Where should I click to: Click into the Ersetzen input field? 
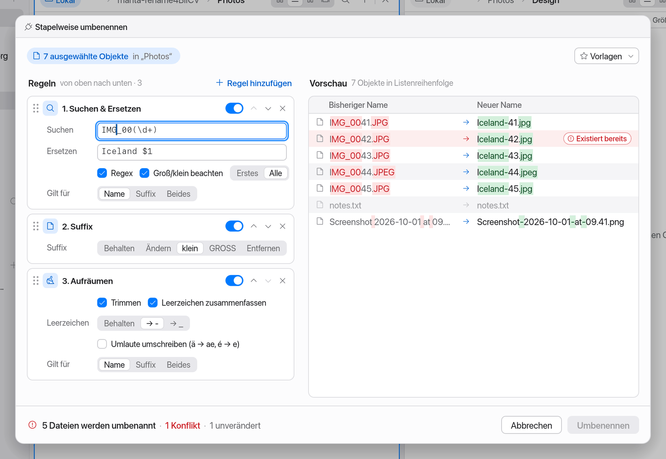pos(192,152)
